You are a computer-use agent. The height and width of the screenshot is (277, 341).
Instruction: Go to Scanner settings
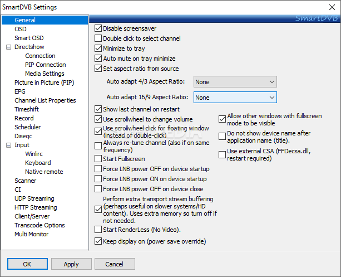click(x=26, y=181)
